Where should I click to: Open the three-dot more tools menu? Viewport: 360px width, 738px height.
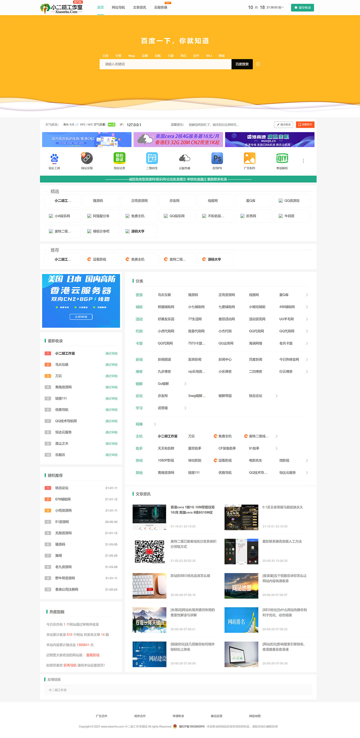tap(303, 161)
